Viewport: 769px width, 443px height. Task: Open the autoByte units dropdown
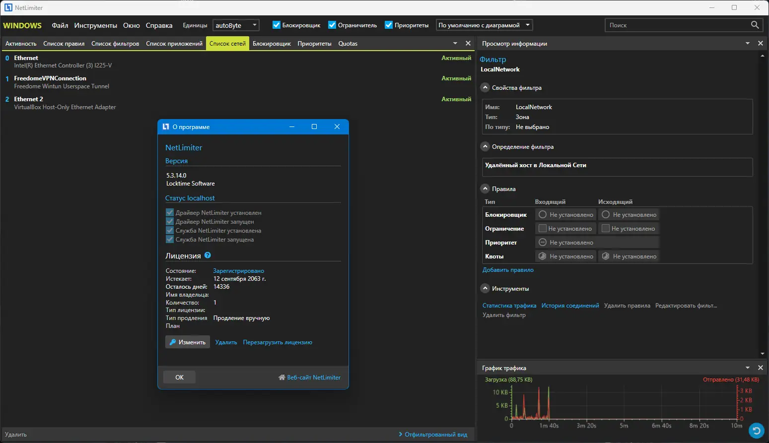(x=236, y=25)
